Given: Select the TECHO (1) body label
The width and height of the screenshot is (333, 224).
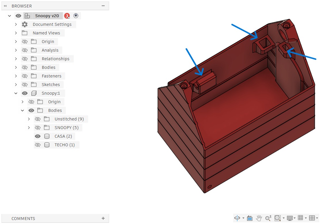Looking at the screenshot, I should click(x=65, y=145).
